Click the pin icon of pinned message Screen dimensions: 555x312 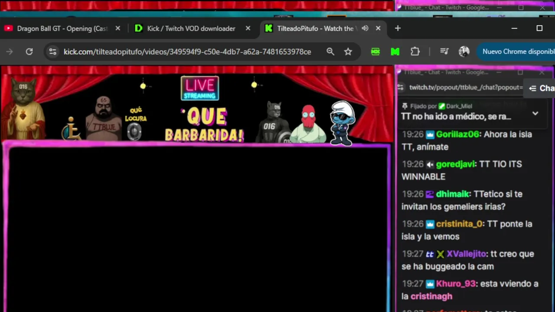tap(405, 106)
